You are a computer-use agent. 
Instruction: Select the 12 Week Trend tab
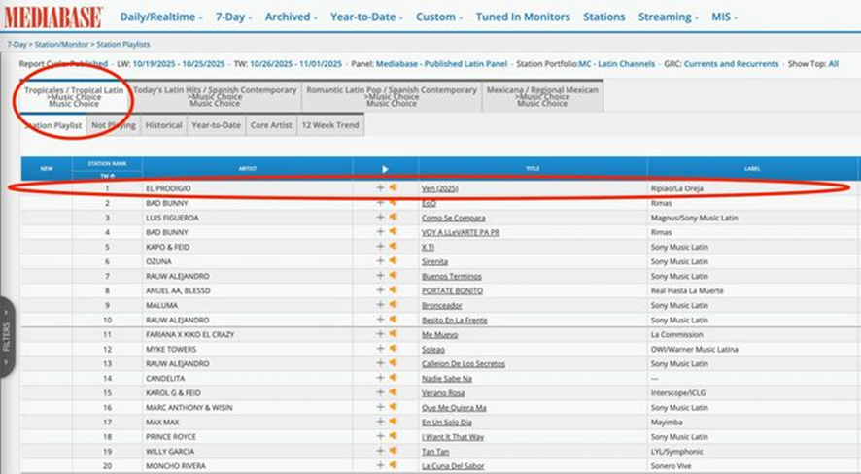point(328,125)
